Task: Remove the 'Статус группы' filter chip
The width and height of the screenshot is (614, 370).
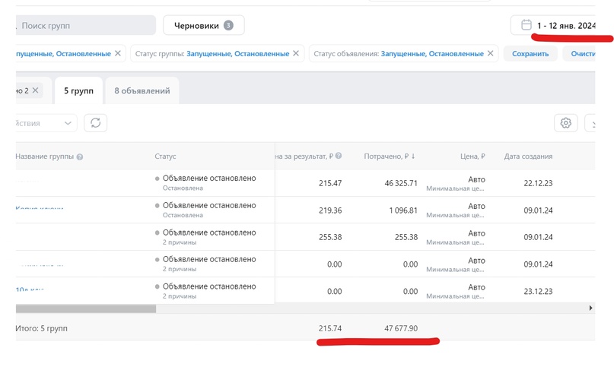Action: [296, 54]
